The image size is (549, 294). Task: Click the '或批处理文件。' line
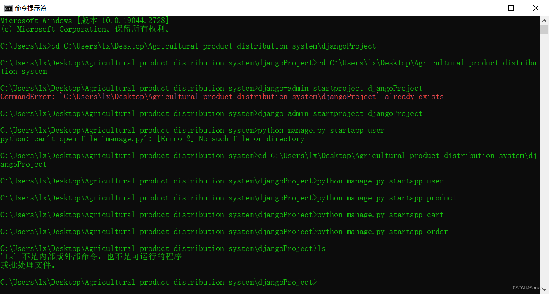28,265
